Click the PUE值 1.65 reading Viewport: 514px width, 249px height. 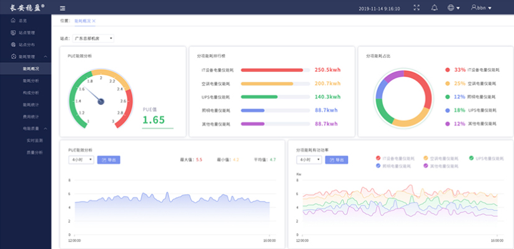tap(154, 120)
